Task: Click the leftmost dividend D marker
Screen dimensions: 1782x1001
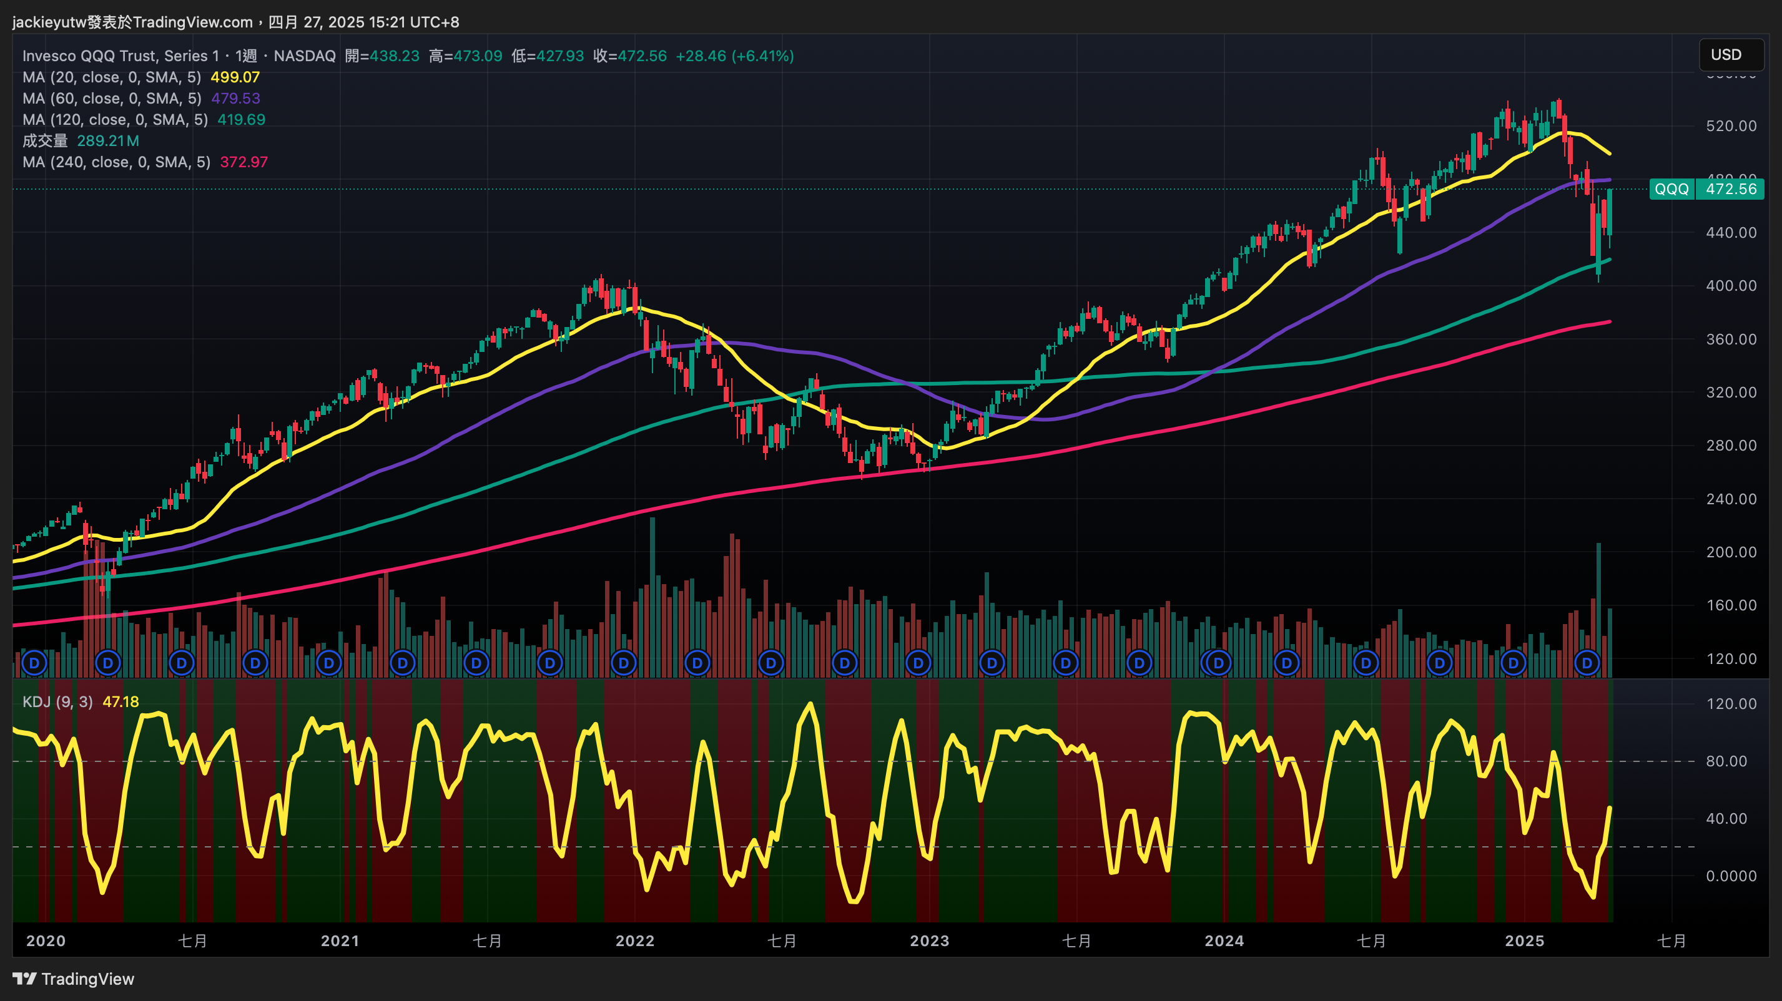Action: pyautogui.click(x=34, y=663)
